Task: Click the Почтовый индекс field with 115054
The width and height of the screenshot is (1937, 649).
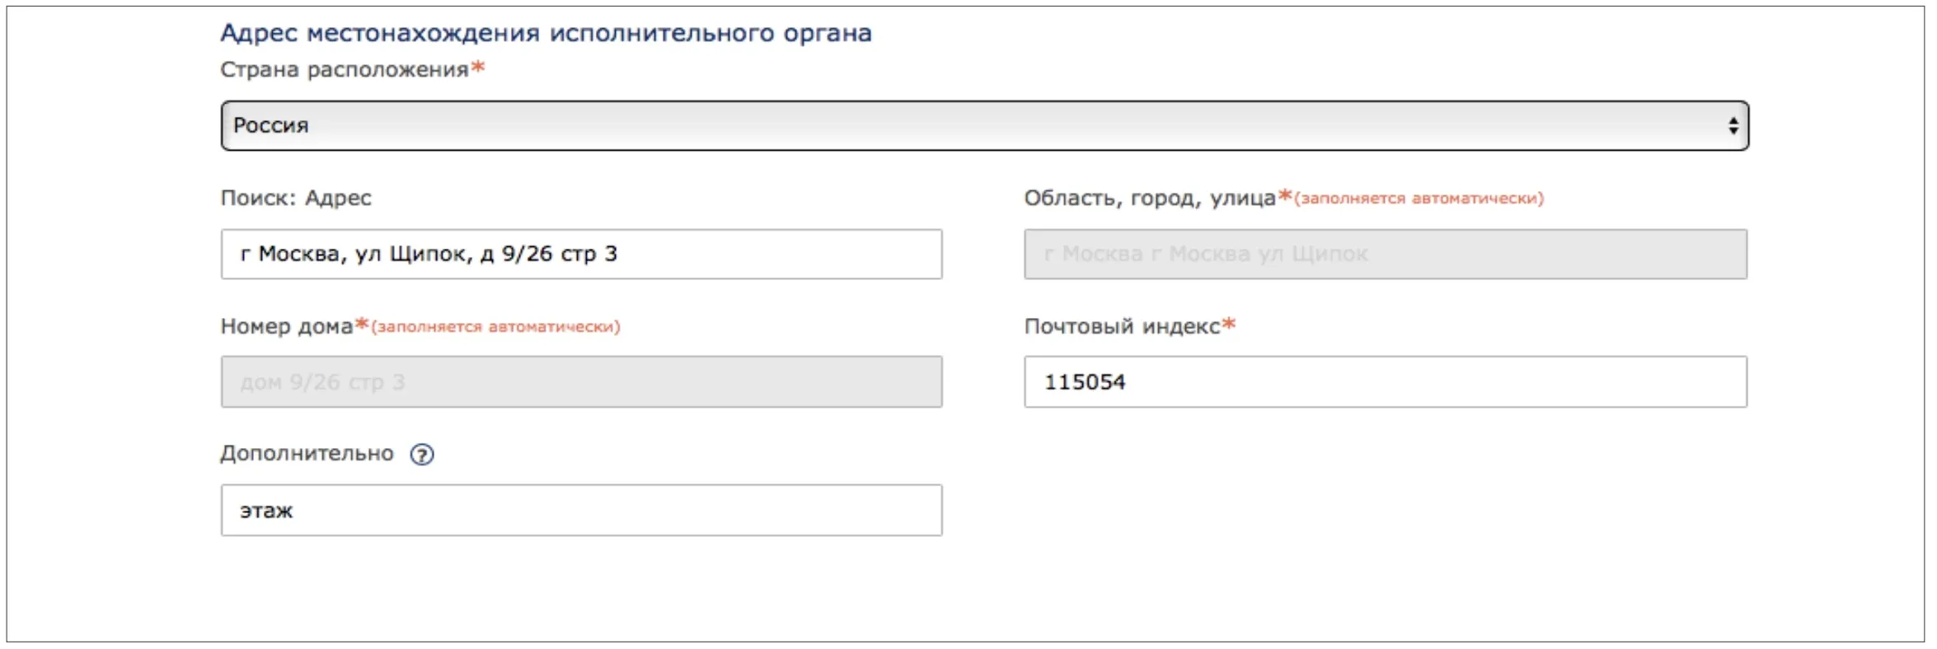Action: coord(1385,382)
